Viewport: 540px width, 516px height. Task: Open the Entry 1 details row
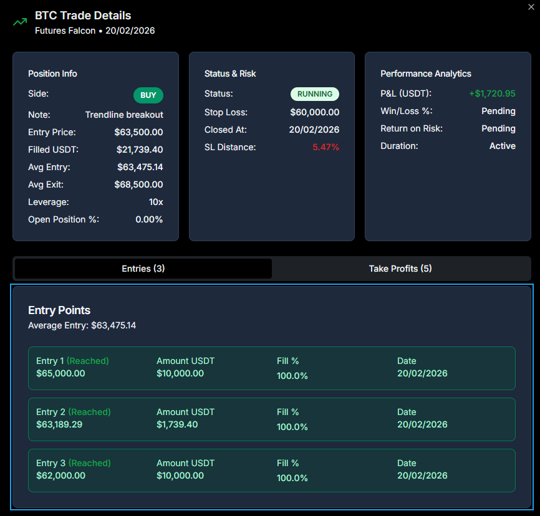coord(271,368)
